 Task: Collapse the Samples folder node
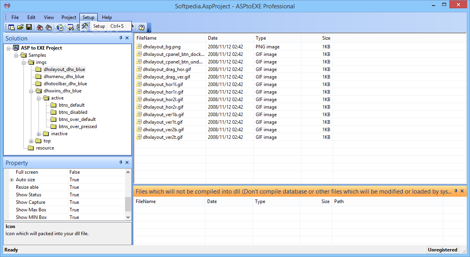16,56
